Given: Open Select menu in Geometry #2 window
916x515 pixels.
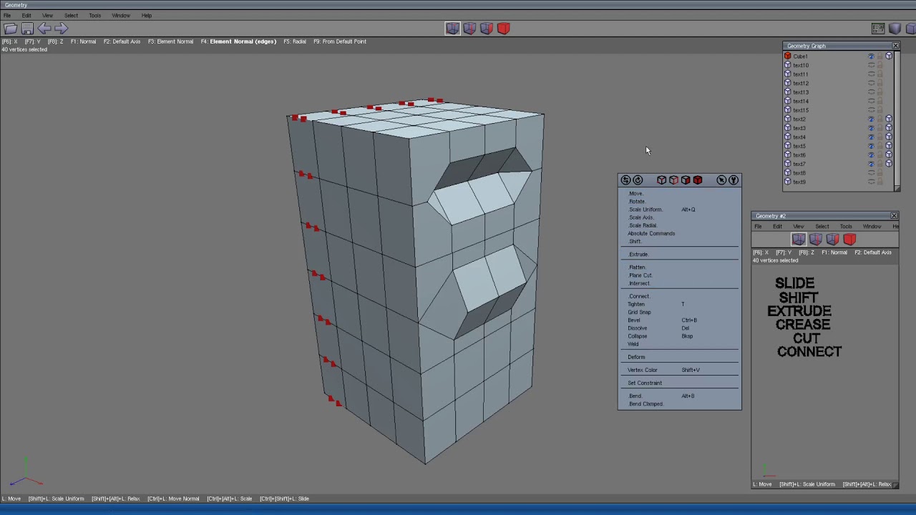Looking at the screenshot, I should [x=822, y=226].
